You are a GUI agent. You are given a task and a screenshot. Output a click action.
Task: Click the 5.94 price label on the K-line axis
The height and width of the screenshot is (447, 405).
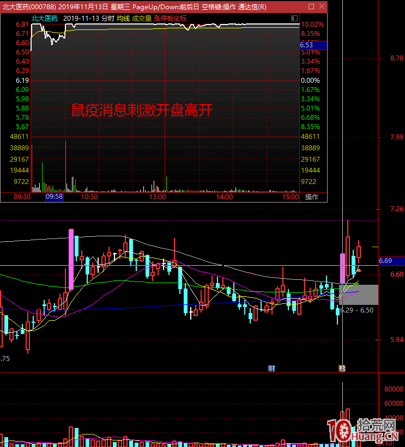[397, 340]
